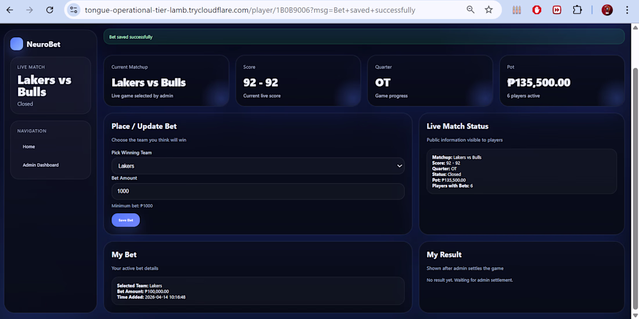This screenshot has height=319, width=639.
Task: Open the Chrome profile avatar
Action: 607,10
